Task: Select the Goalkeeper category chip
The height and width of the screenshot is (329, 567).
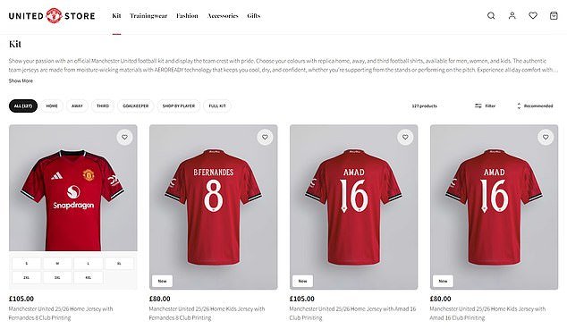Action: [136, 105]
